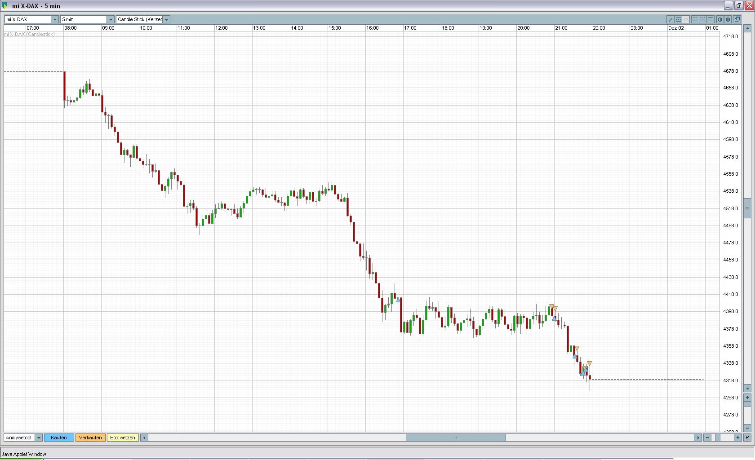Viewport: 755px width, 460px height.
Task: Click the R reset zoom button
Action: pyautogui.click(x=747, y=438)
